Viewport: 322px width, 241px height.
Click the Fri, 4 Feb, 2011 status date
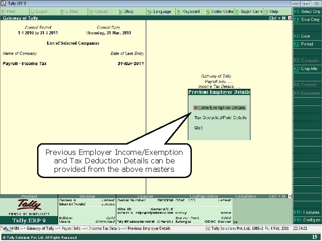[x=277, y=229]
